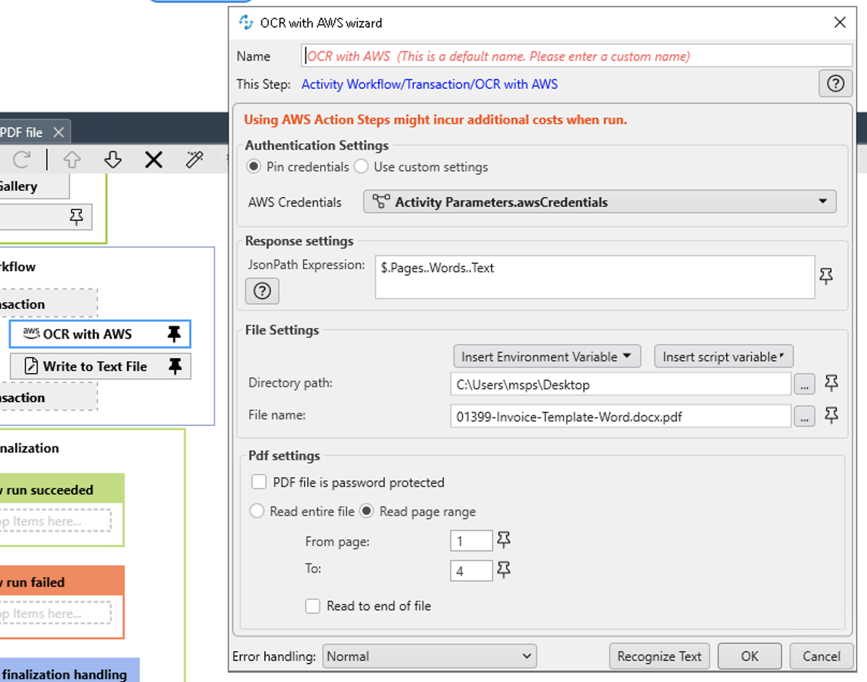Open help with the wizard question mark icon
The image size is (867, 682).
click(835, 84)
